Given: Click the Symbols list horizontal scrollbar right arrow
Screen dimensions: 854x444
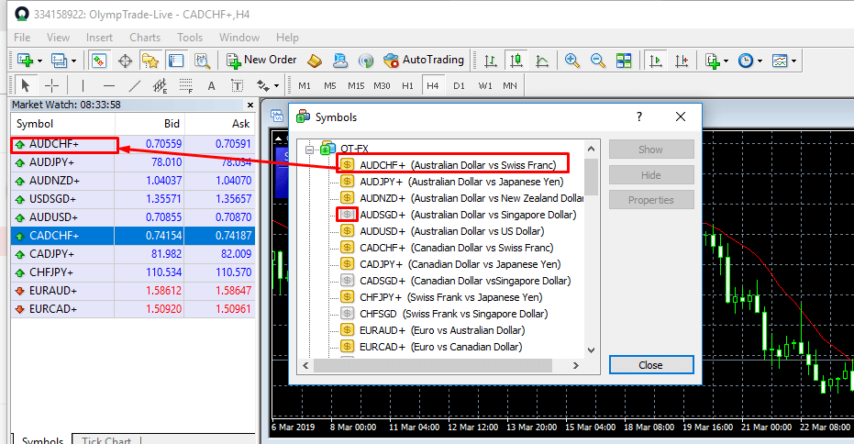Looking at the screenshot, I should pos(576,365).
